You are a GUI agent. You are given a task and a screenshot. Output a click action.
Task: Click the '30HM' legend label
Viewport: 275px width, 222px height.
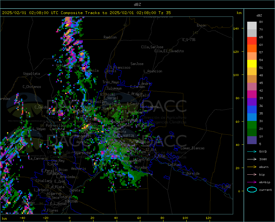263,159
